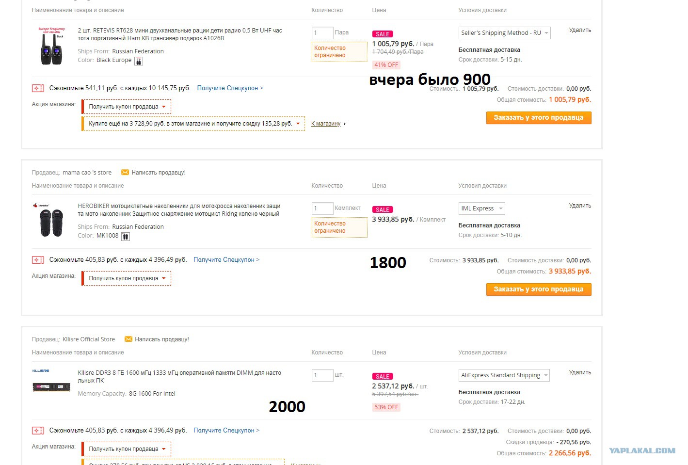This screenshot has width=688, height=465.
Task: Click 'Заказать у этого продавца' for HEROBIKER
Action: click(x=539, y=289)
